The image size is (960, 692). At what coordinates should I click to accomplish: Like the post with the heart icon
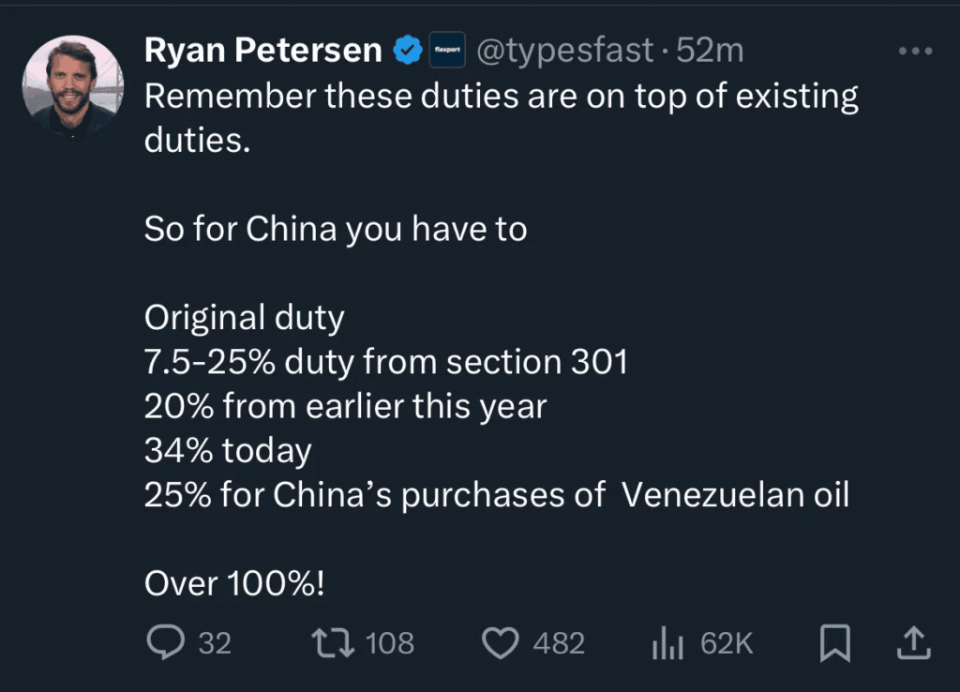click(501, 642)
